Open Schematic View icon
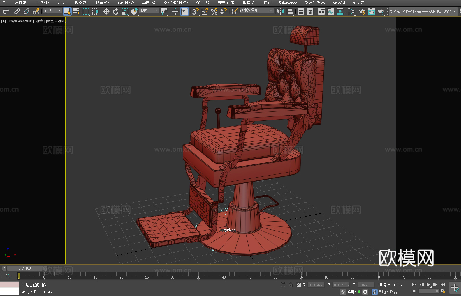The image size is (461, 296). coord(340,11)
